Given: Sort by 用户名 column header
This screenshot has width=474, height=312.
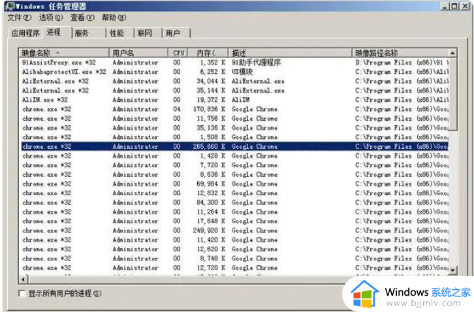Looking at the screenshot, I should coord(138,54).
